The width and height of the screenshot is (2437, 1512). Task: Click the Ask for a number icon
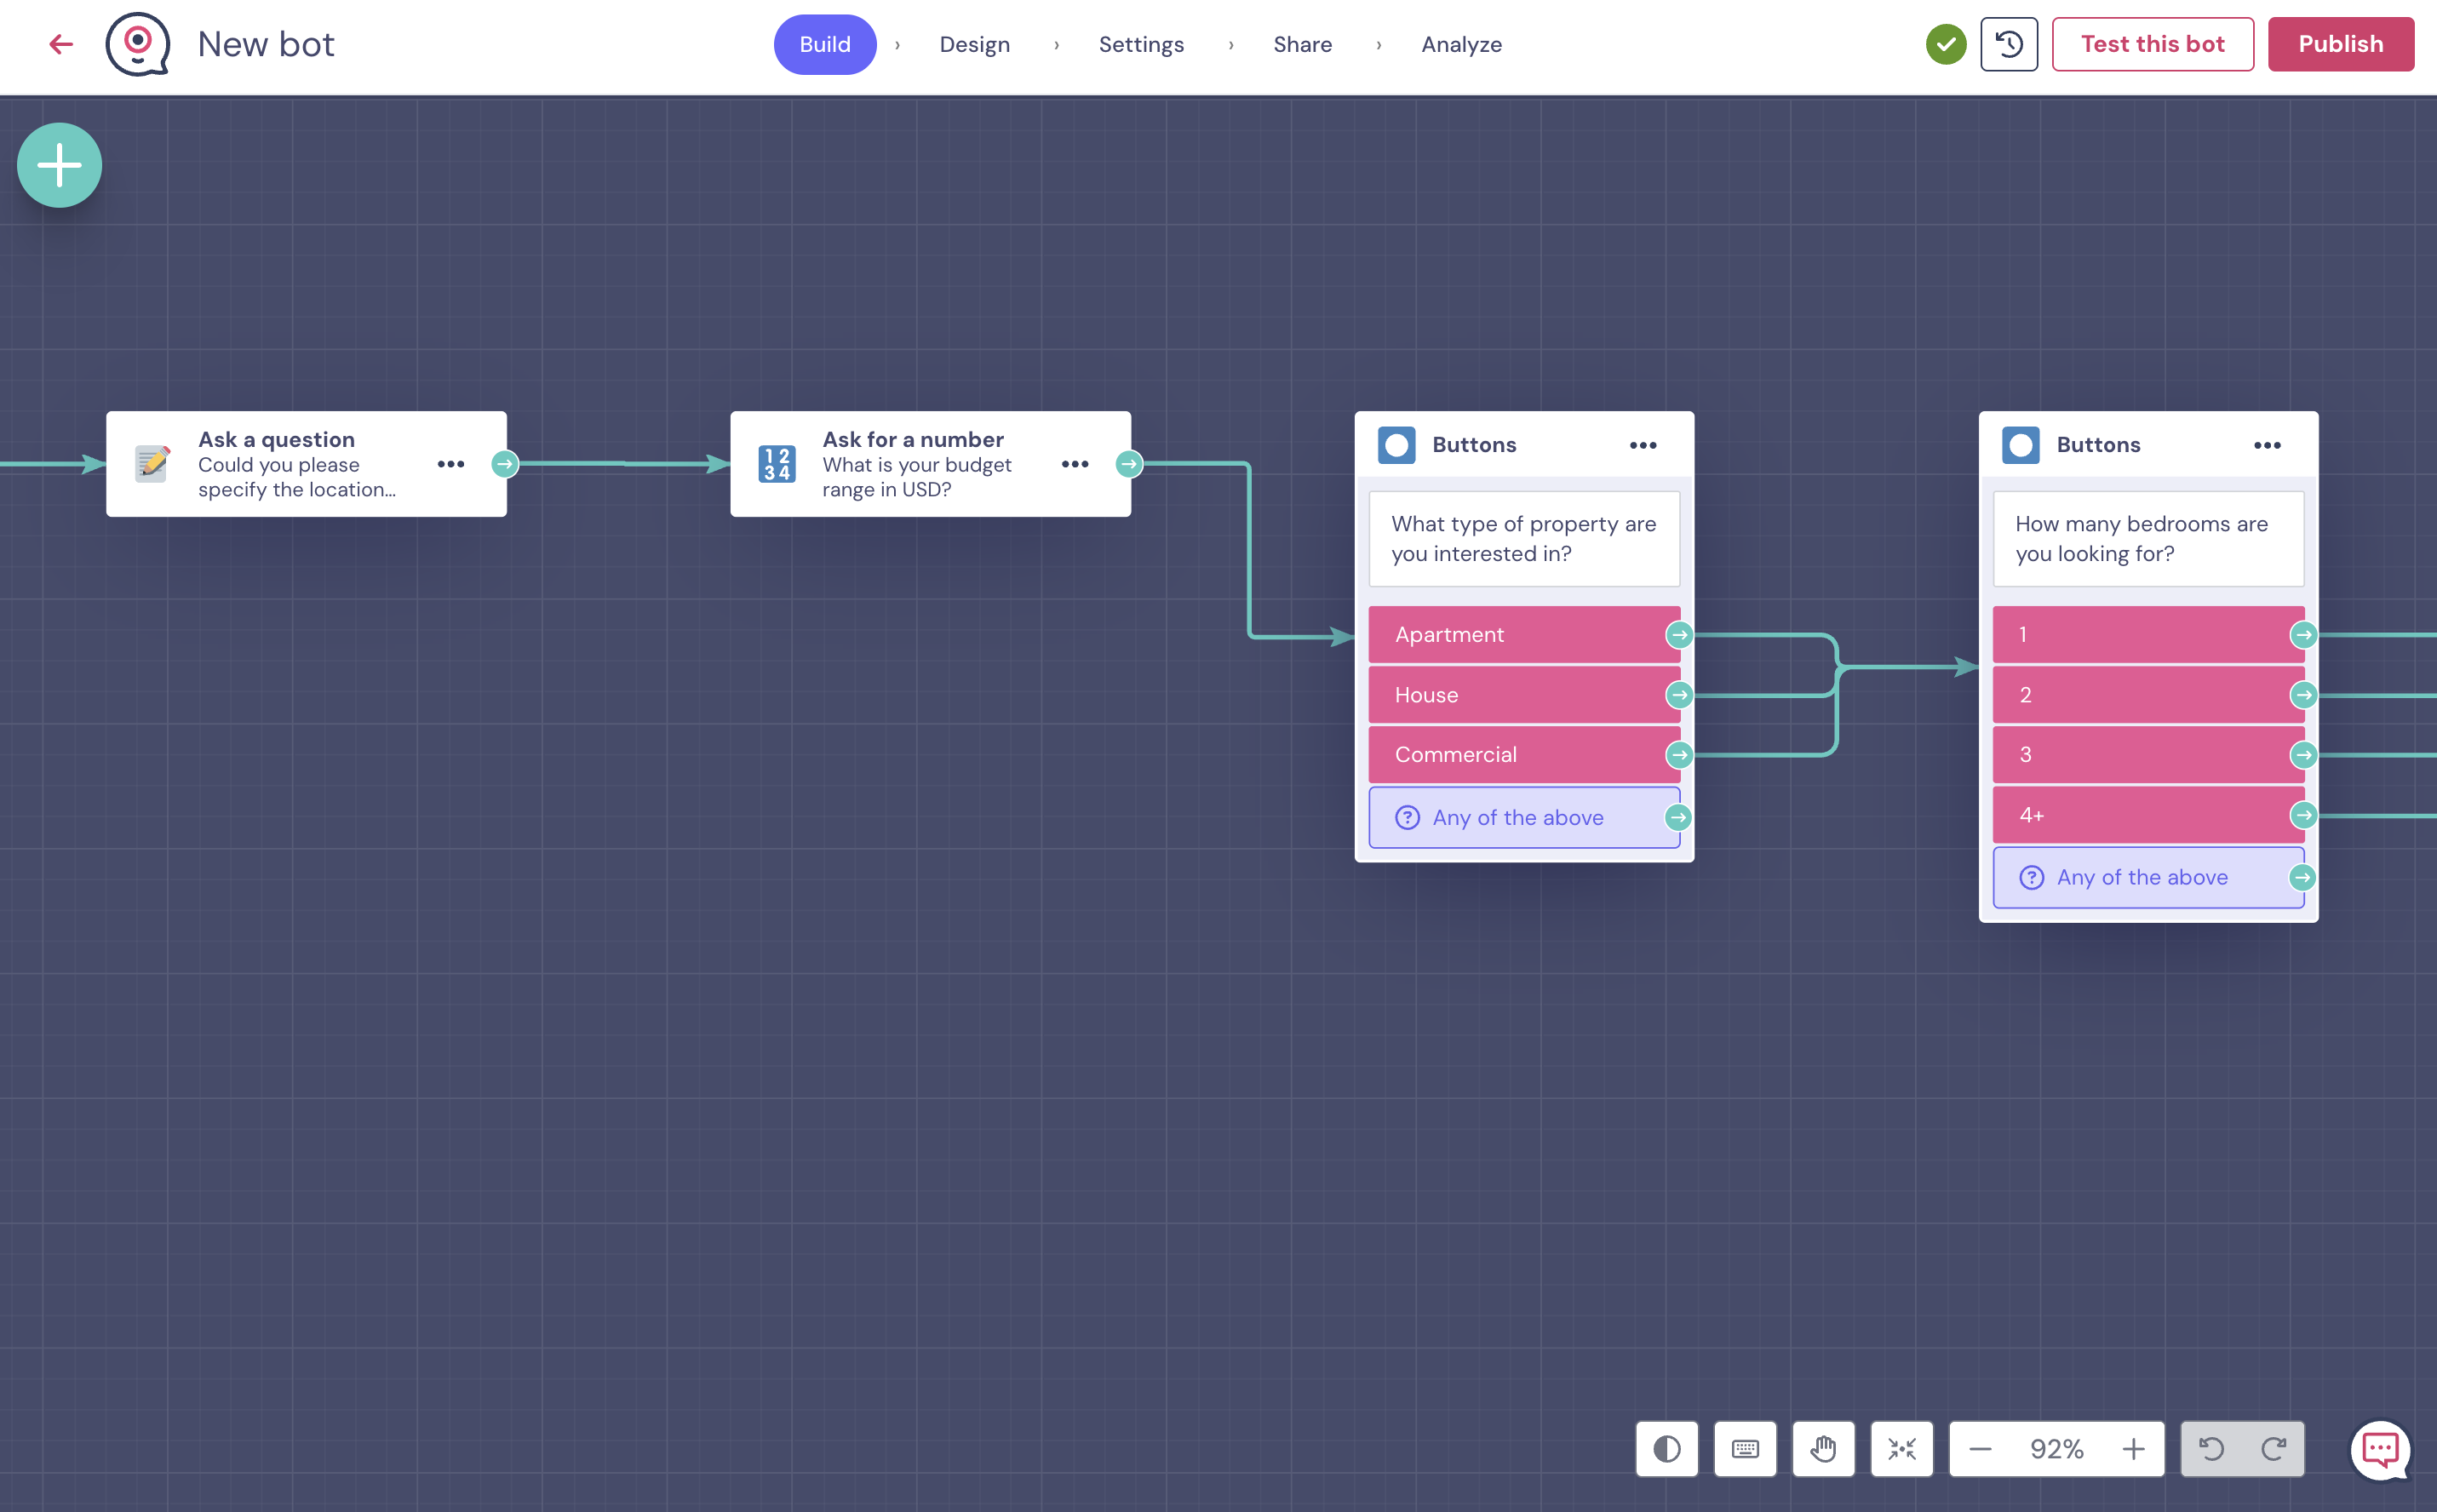click(777, 464)
